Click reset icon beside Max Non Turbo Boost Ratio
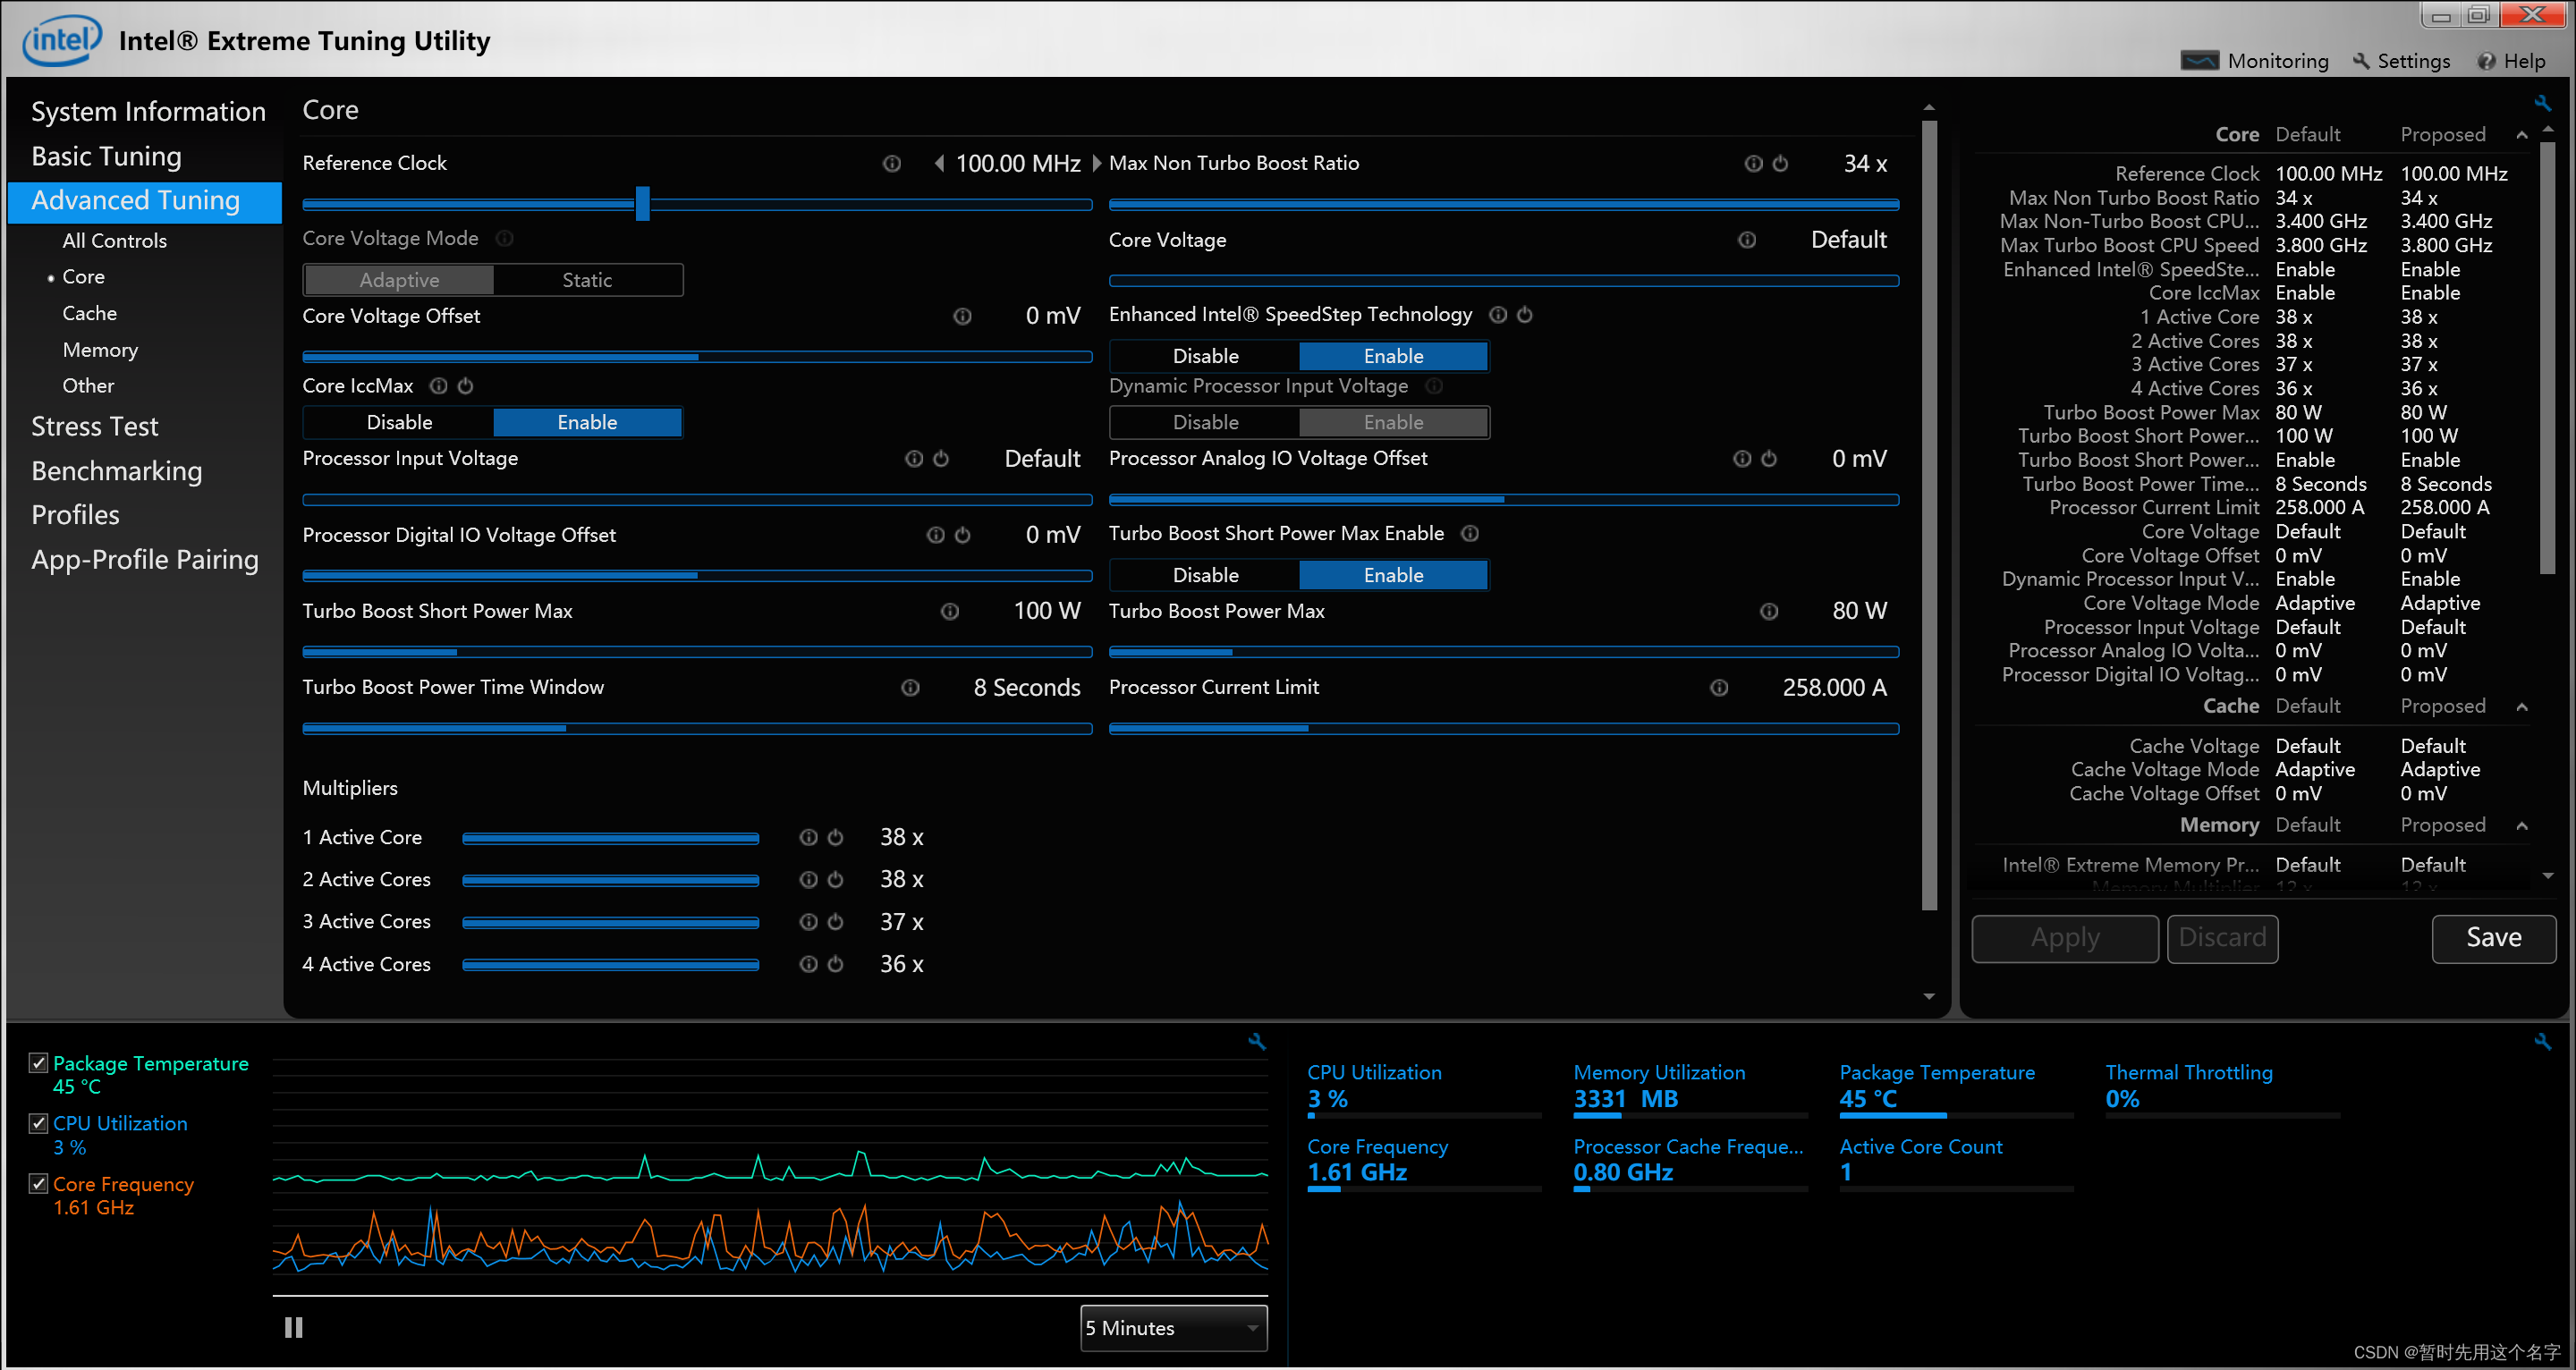Screen dimensions: 2576x1370 click(1780, 164)
